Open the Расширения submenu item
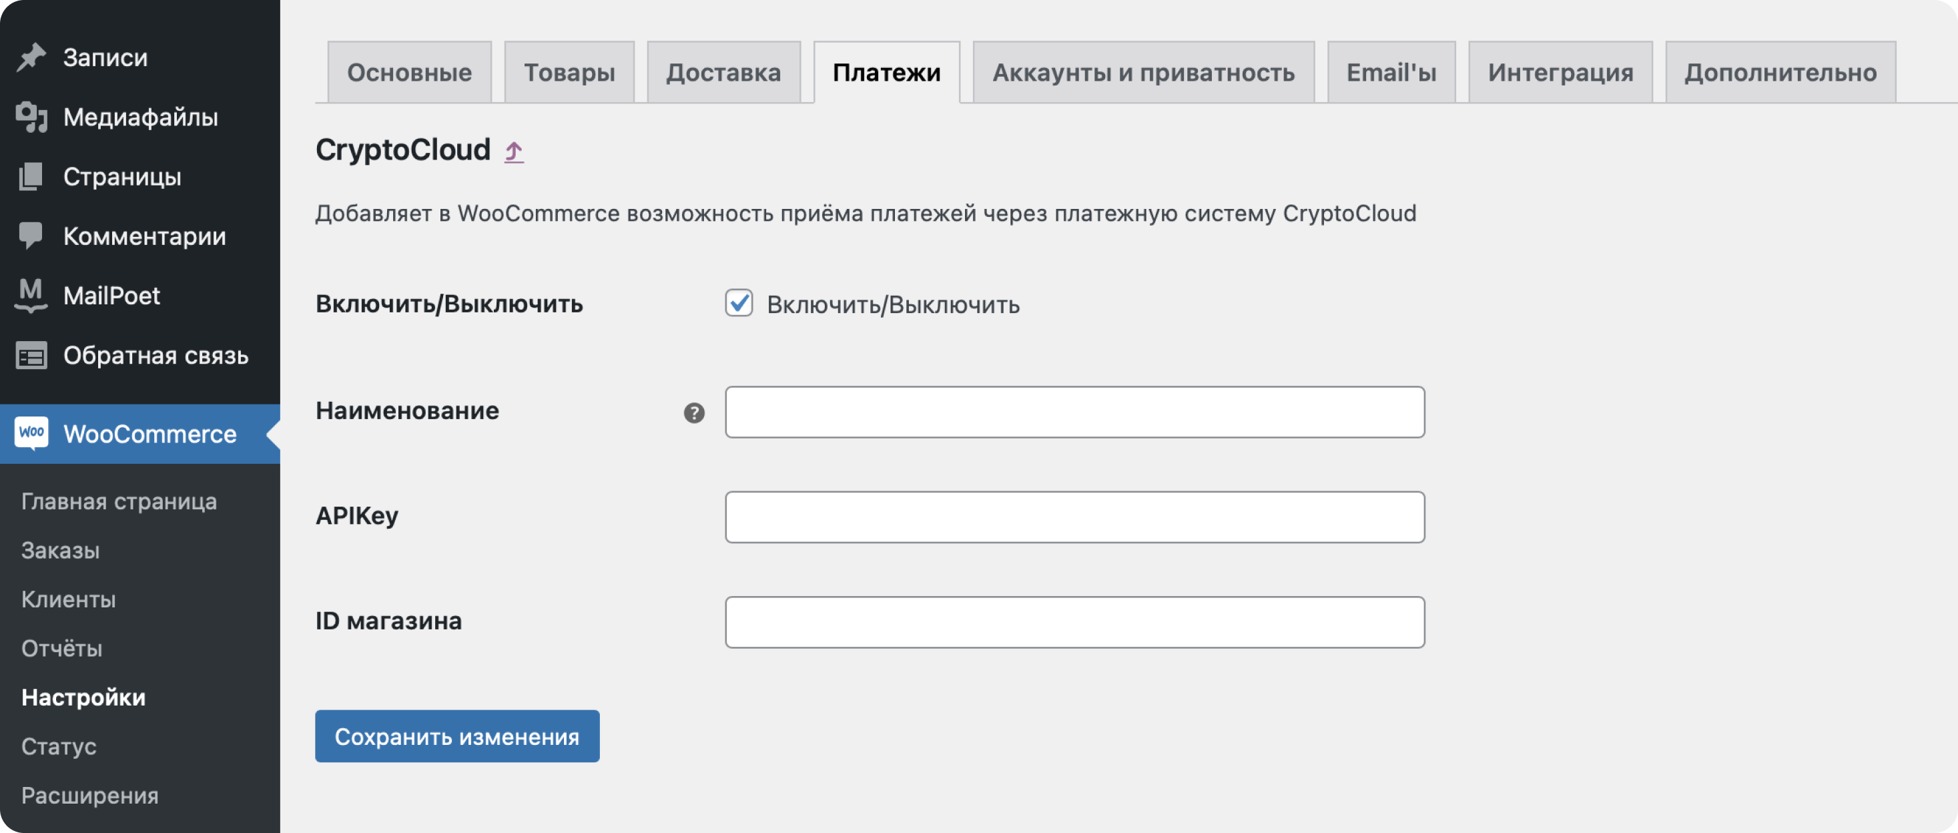 point(89,795)
